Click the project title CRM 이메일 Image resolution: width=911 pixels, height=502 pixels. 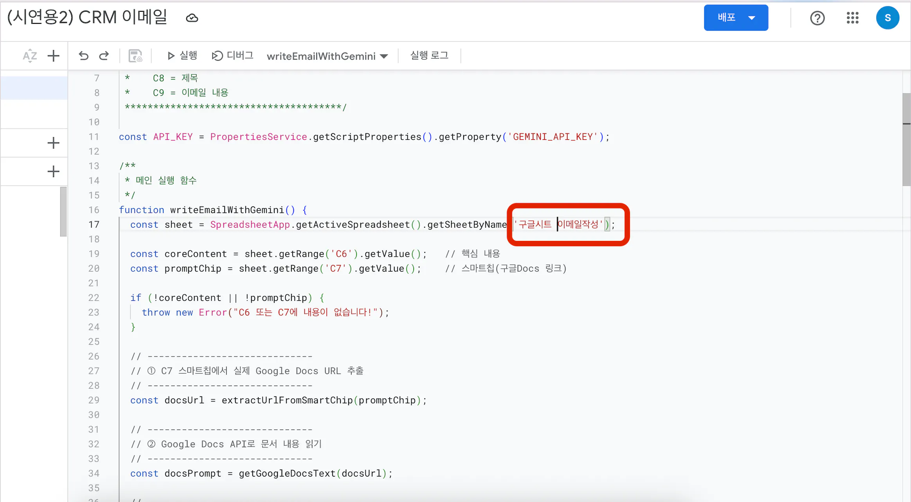click(x=87, y=18)
